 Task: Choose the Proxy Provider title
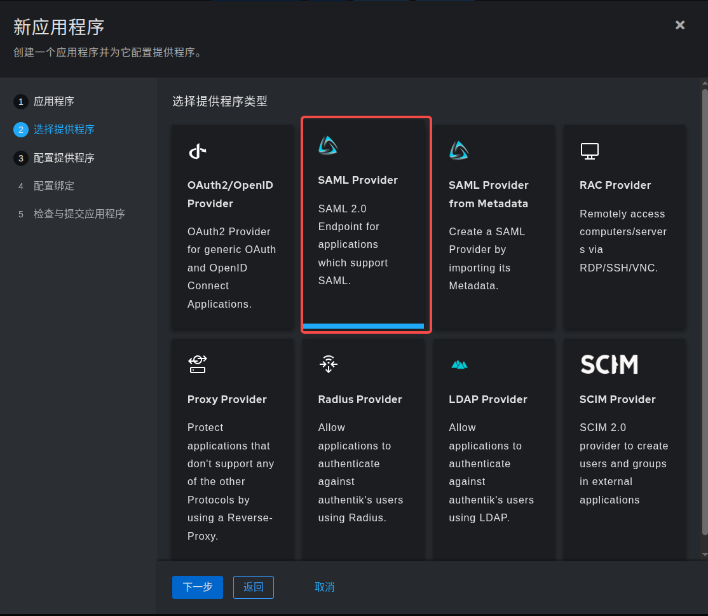227,400
